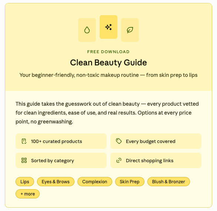217x211 pixels.
Task: Select the Lips category tag
Action: (x=25, y=181)
